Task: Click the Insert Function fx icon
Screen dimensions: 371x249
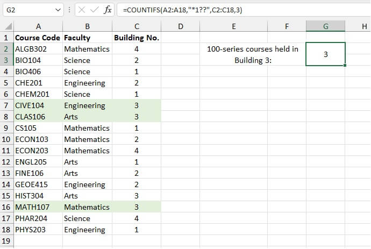Action: [x=108, y=10]
